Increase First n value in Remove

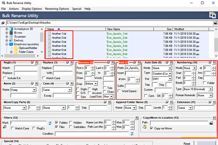(x=93, y=67)
